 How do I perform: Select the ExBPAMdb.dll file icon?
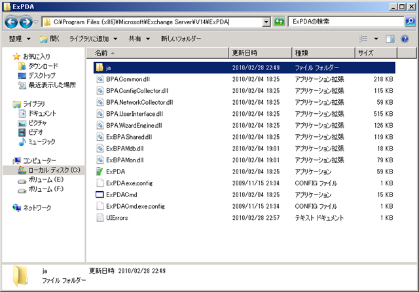tap(100, 149)
